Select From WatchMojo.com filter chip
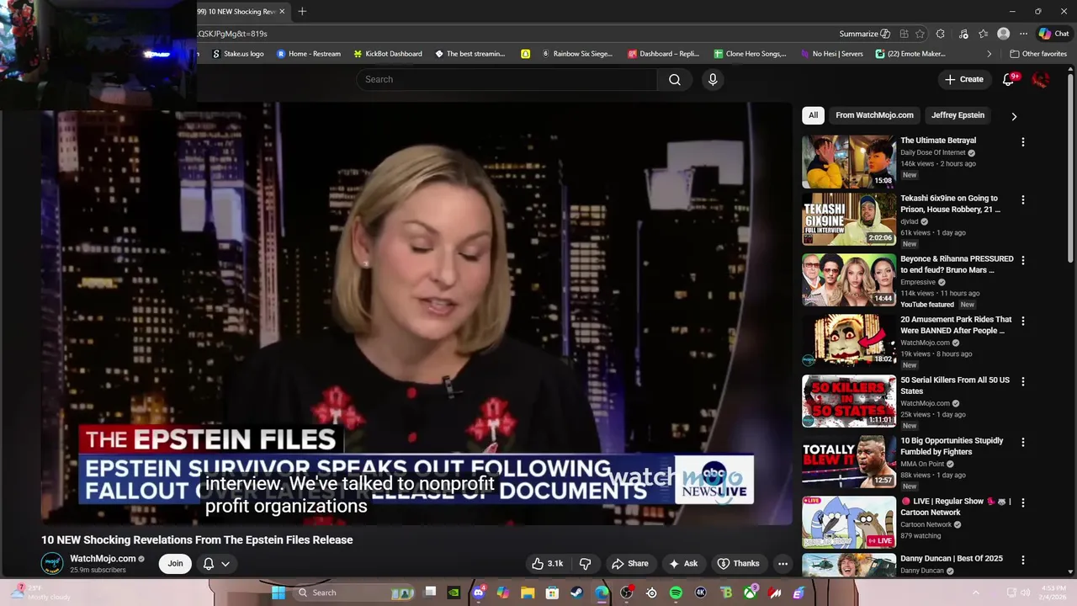This screenshot has width=1077, height=606. [x=874, y=115]
